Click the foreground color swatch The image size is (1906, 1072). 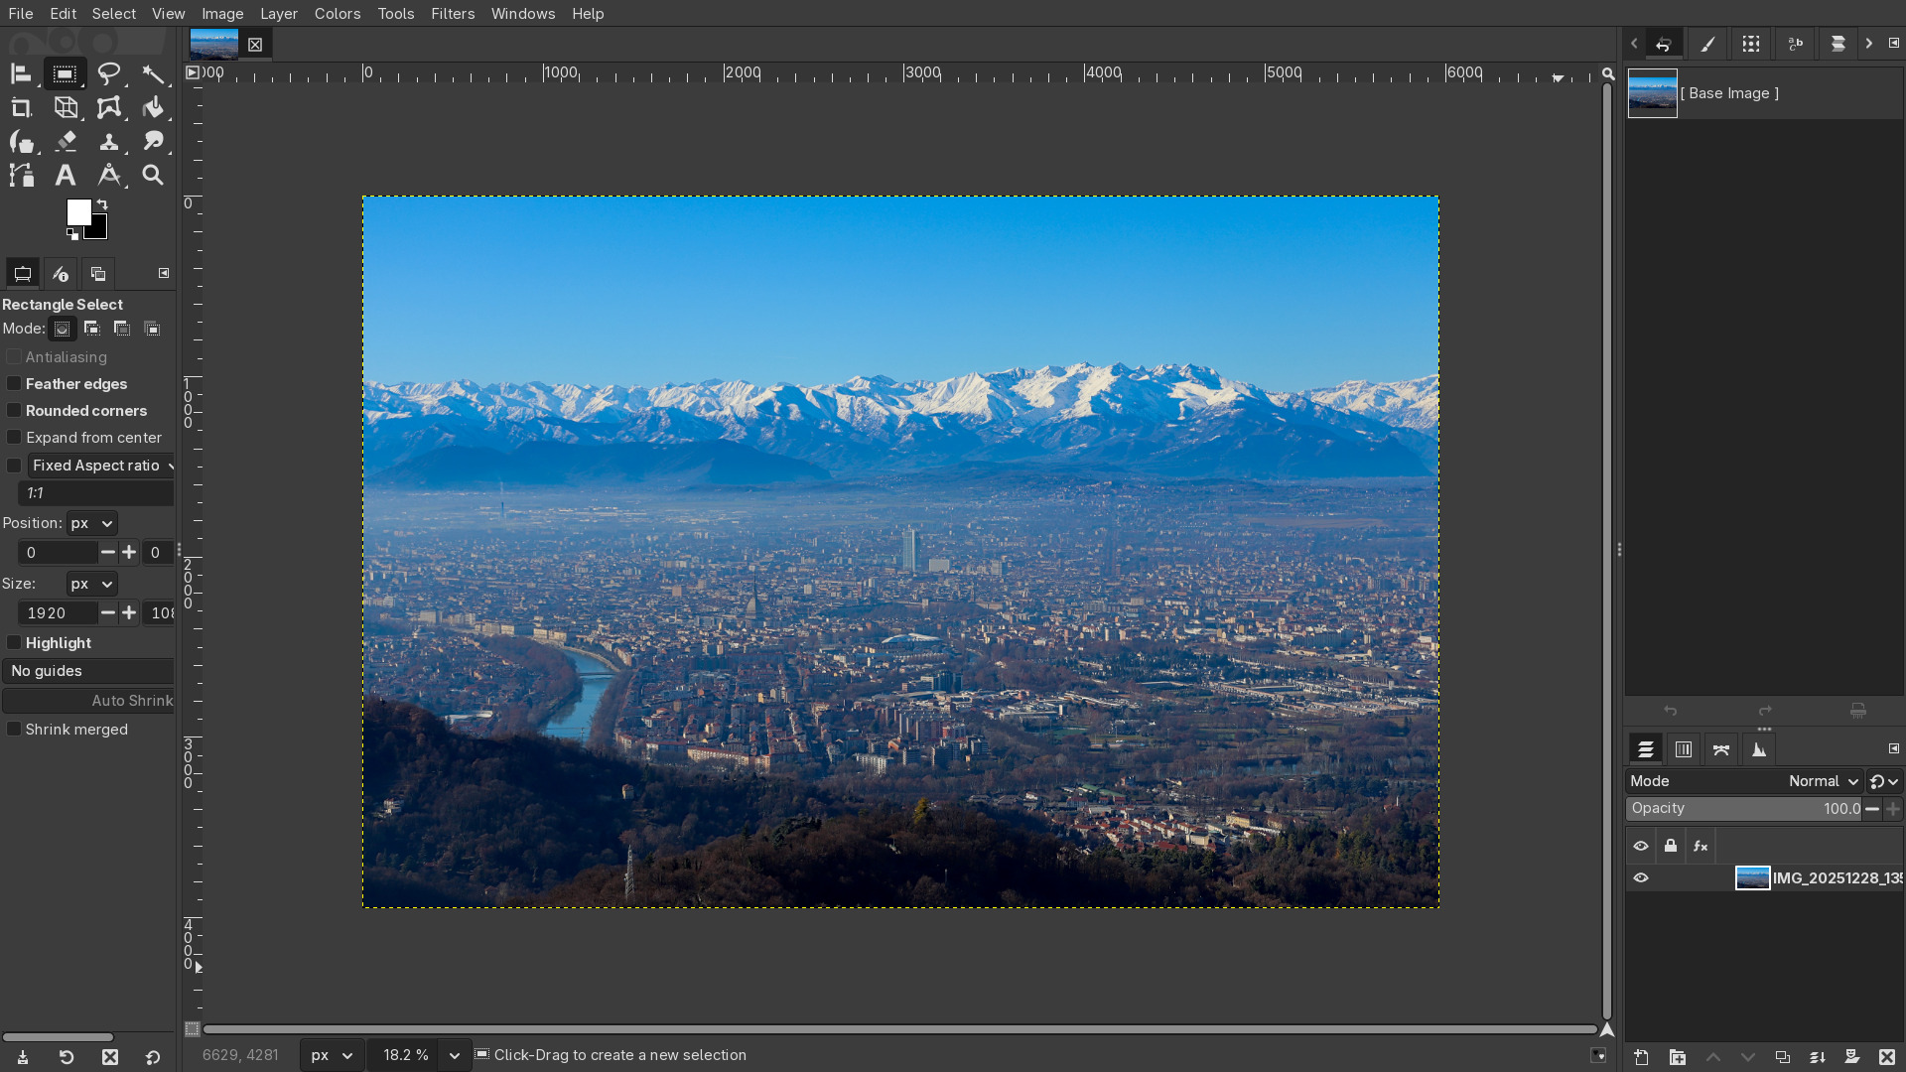(77, 211)
